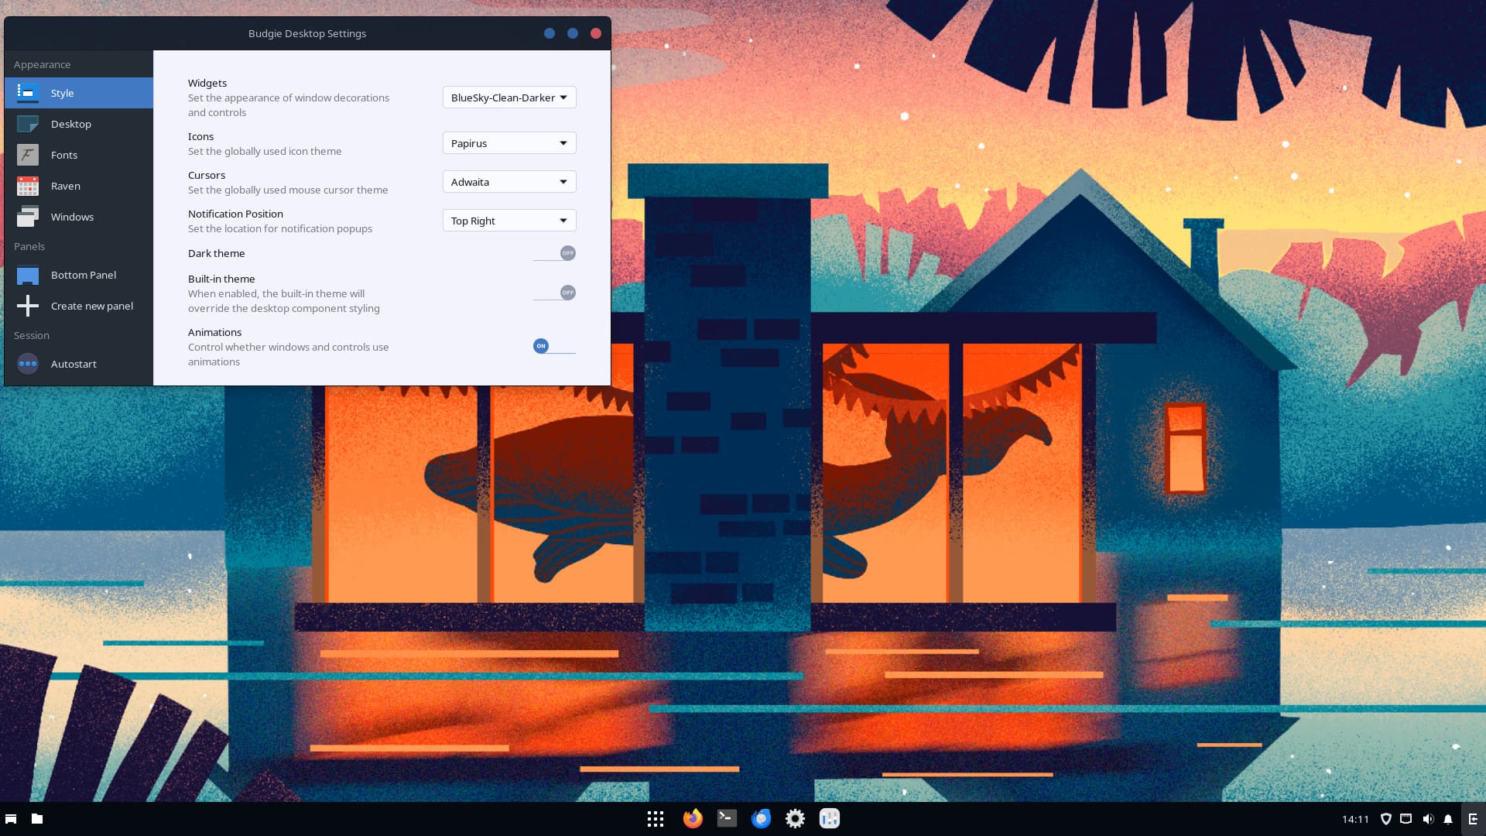Image resolution: width=1486 pixels, height=836 pixels.
Task: Select the Fonts sidebar icon
Action: coord(28,155)
